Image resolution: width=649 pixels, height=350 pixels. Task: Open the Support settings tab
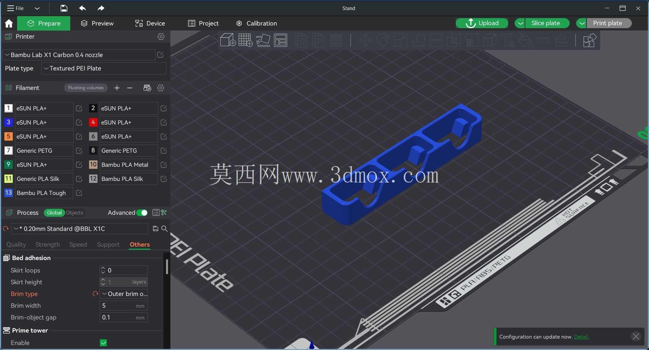pos(108,245)
